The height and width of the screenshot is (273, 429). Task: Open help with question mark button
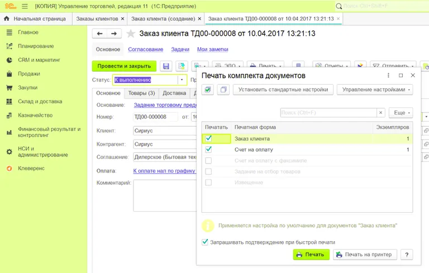(407, 255)
